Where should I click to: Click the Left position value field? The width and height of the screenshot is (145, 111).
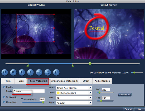[106, 90]
